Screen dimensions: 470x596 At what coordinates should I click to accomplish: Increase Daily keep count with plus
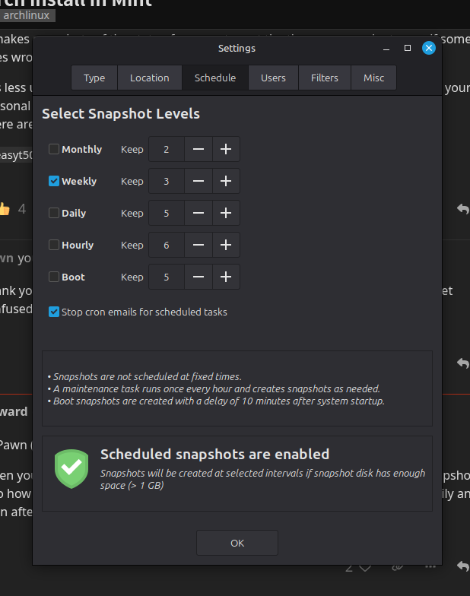(x=226, y=214)
